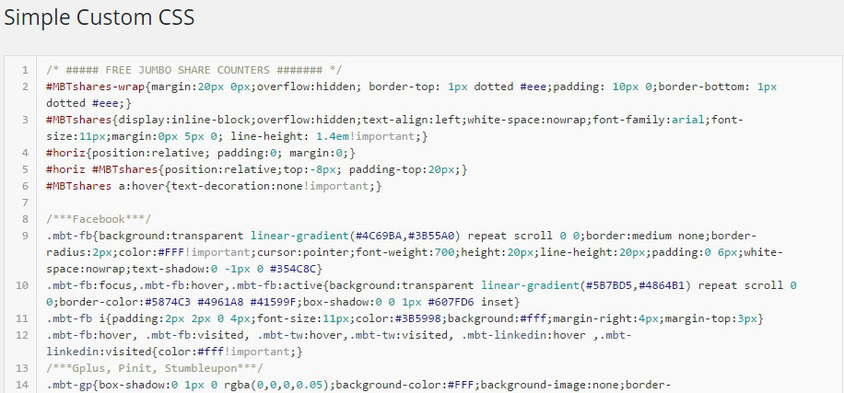Click the #horiz #MBTshares selector line

pos(257,170)
